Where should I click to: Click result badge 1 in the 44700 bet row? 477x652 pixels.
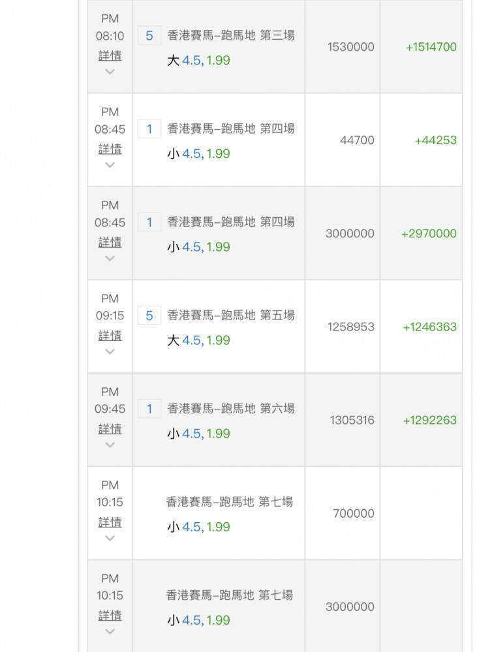pyautogui.click(x=149, y=129)
